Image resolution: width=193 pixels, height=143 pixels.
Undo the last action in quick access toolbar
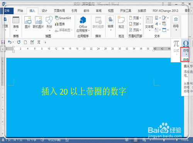pos(10,42)
